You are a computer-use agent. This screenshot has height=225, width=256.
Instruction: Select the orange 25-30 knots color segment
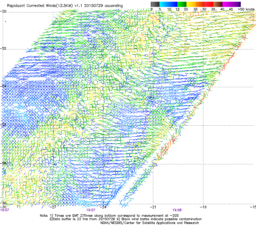point(200,4)
